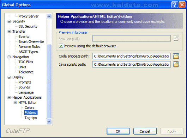Screen dimensions: 187x138
Task: Close the Global Options dialog
Action: (182, 5)
